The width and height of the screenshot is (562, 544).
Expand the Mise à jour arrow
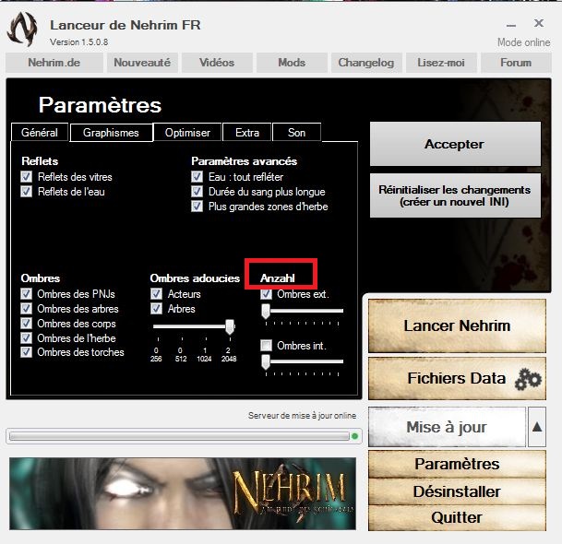[x=537, y=427]
